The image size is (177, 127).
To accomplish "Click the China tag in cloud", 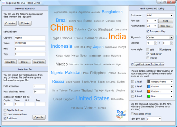I will (x=62, y=28).
